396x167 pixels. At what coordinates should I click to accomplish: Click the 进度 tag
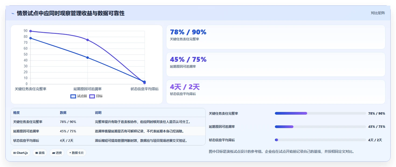(x=57, y=153)
